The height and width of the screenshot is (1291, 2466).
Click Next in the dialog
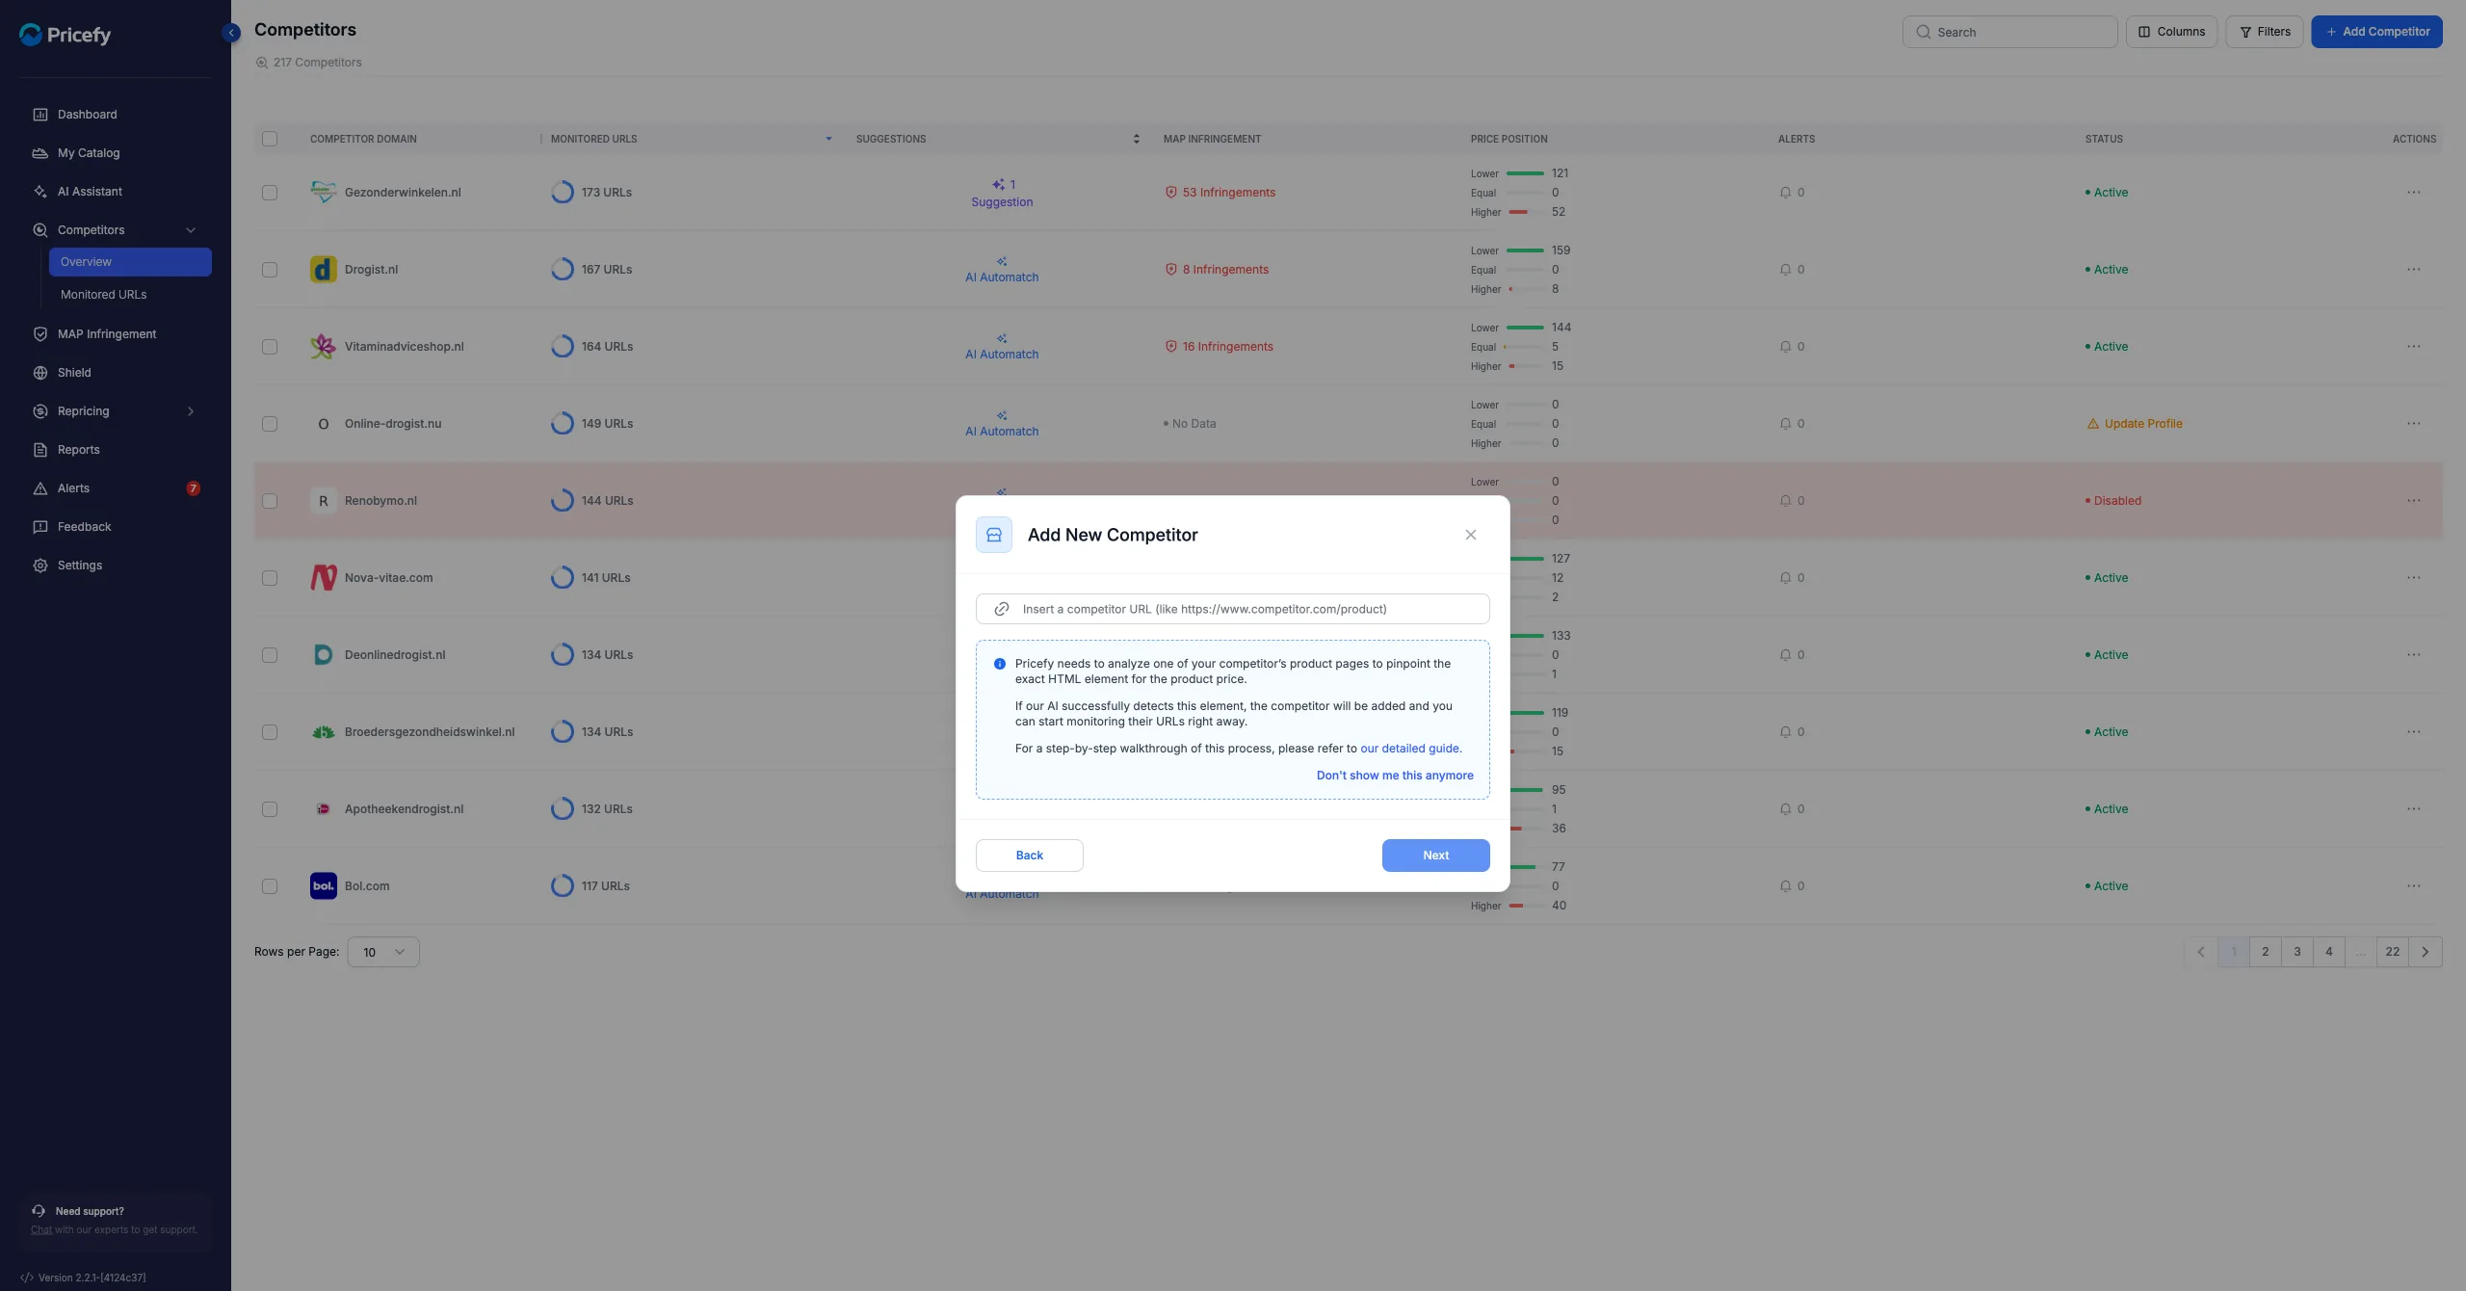click(x=1435, y=856)
